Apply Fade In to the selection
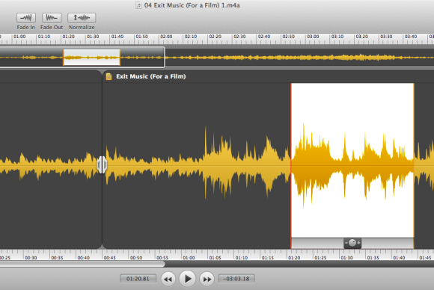The height and width of the screenshot is (290, 434). 26,18
